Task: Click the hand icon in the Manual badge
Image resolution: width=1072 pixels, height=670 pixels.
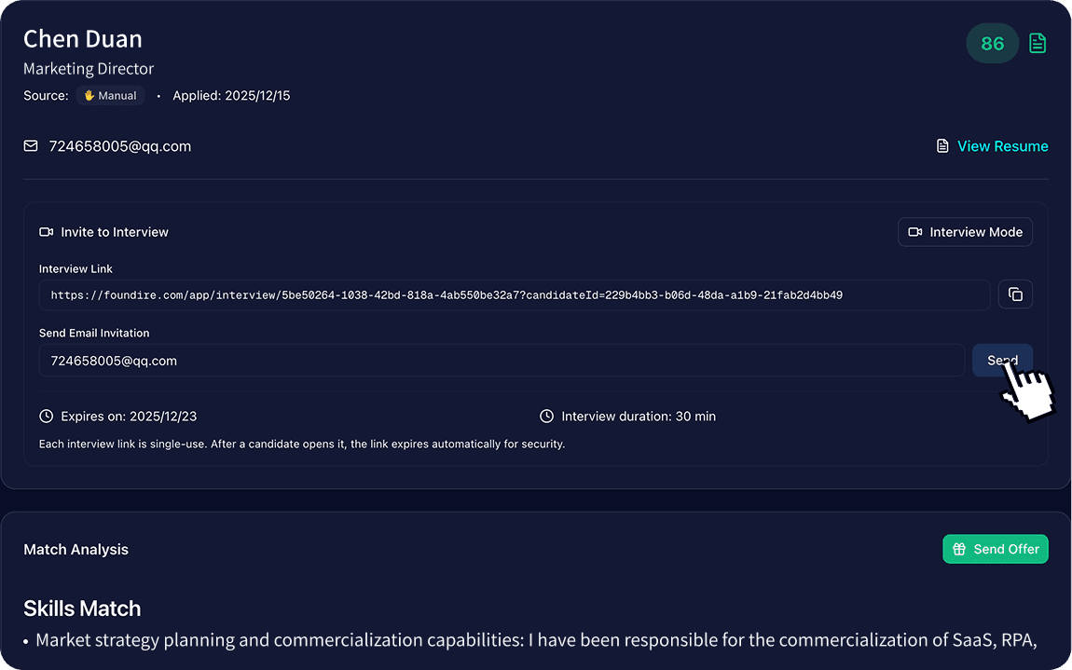Action: (89, 96)
